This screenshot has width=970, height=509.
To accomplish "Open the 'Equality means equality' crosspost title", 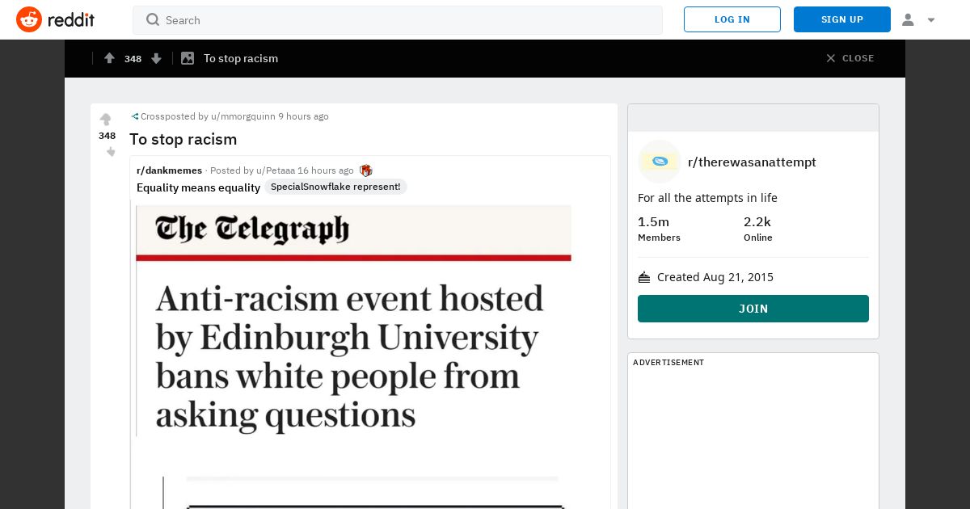I will click(x=199, y=187).
